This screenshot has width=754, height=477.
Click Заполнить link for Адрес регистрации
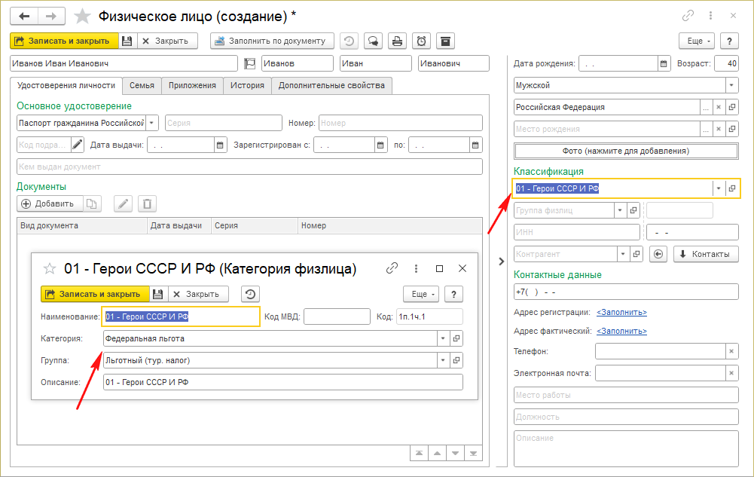pos(621,312)
